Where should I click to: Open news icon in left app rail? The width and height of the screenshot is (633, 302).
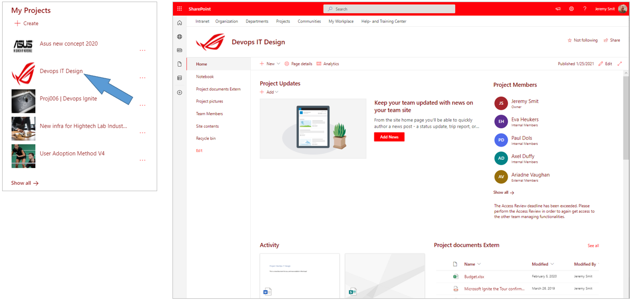[x=180, y=50]
